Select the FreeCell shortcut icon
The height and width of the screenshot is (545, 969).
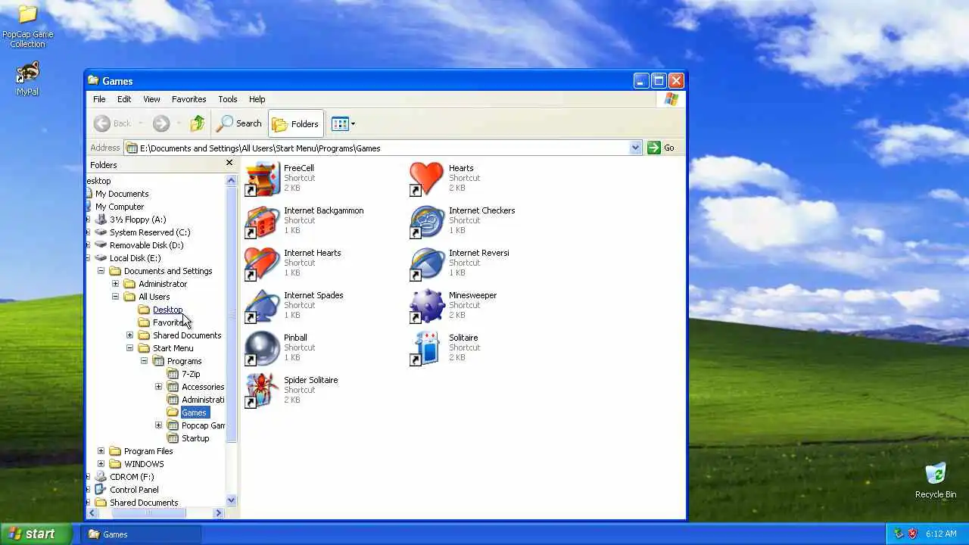pos(262,179)
